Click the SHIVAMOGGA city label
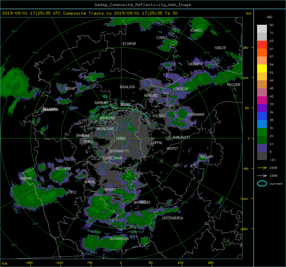Screen dimensions: 286x267 pyautogui.click(x=119, y=239)
